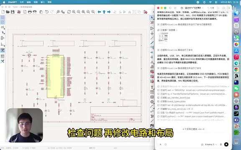241x150 pixels.
Task: Choose the Place Symbol tool
Action: click(x=152, y=28)
